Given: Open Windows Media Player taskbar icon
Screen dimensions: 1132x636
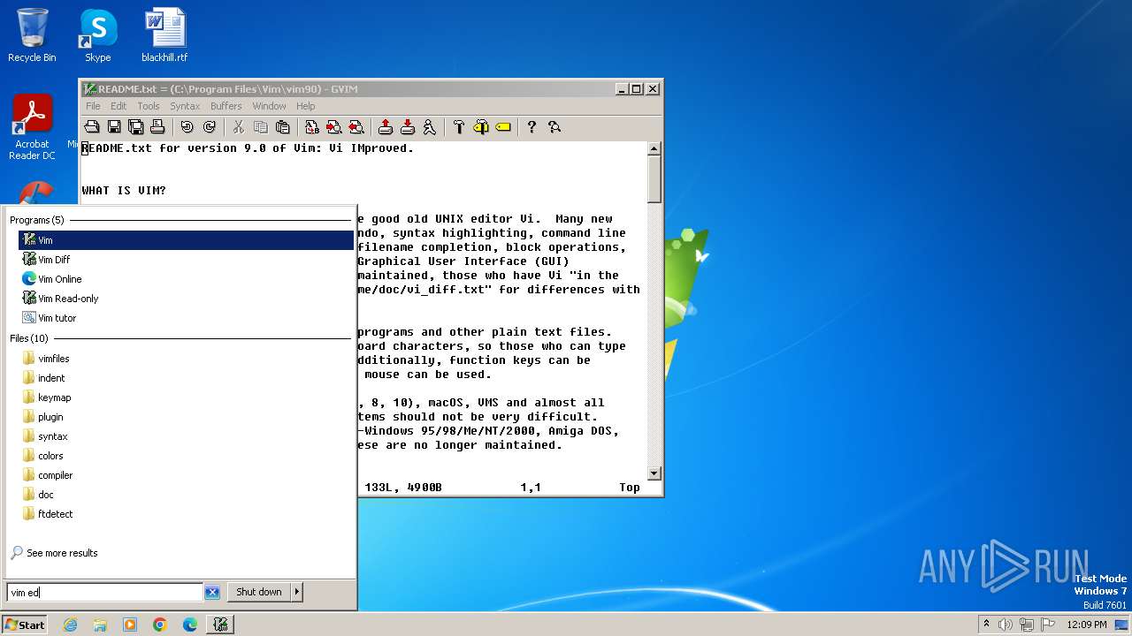Looking at the screenshot, I should [130, 625].
